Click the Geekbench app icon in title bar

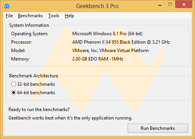(x=7, y=6)
